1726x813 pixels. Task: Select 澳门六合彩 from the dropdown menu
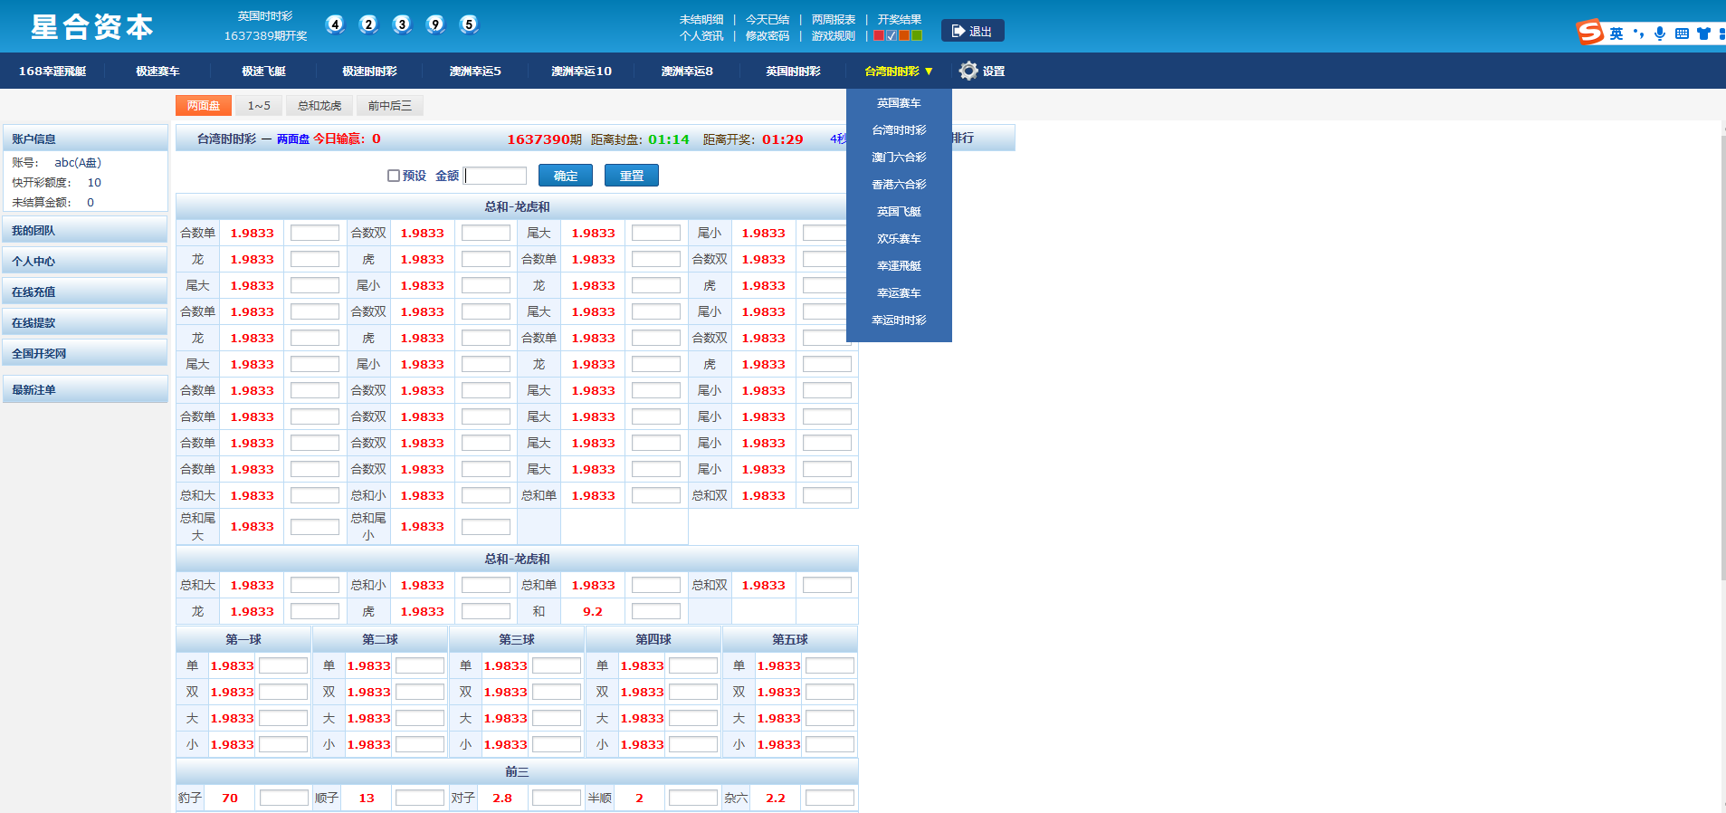point(899,158)
